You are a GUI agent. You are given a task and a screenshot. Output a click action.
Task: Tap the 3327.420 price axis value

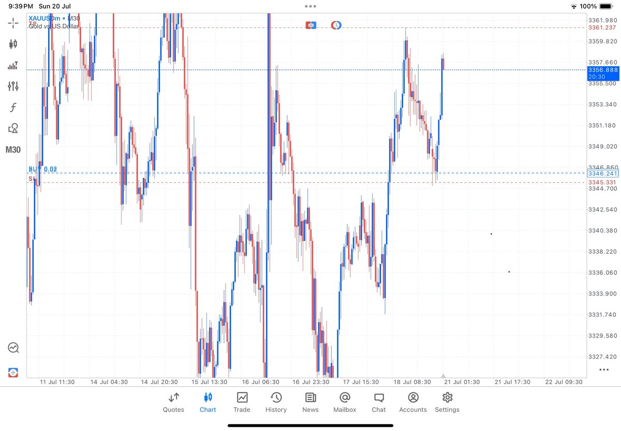602,357
